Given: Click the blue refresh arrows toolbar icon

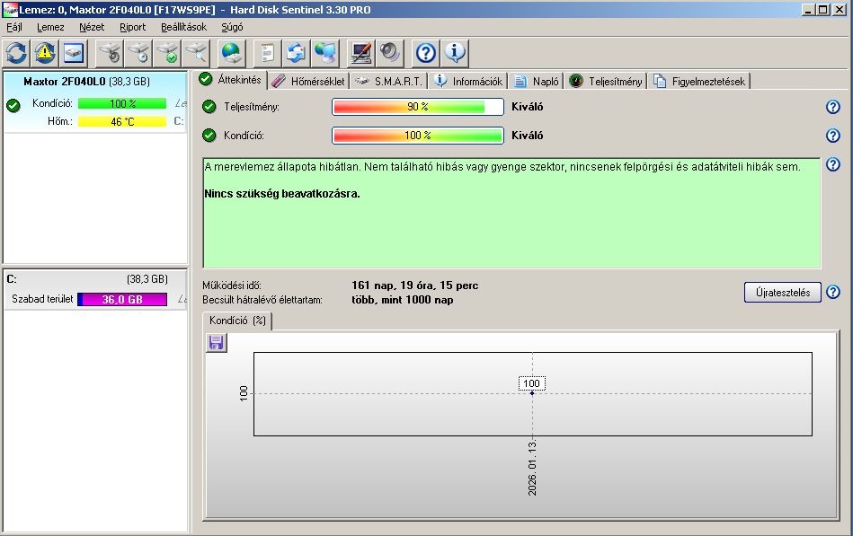Looking at the screenshot, I should [16, 53].
